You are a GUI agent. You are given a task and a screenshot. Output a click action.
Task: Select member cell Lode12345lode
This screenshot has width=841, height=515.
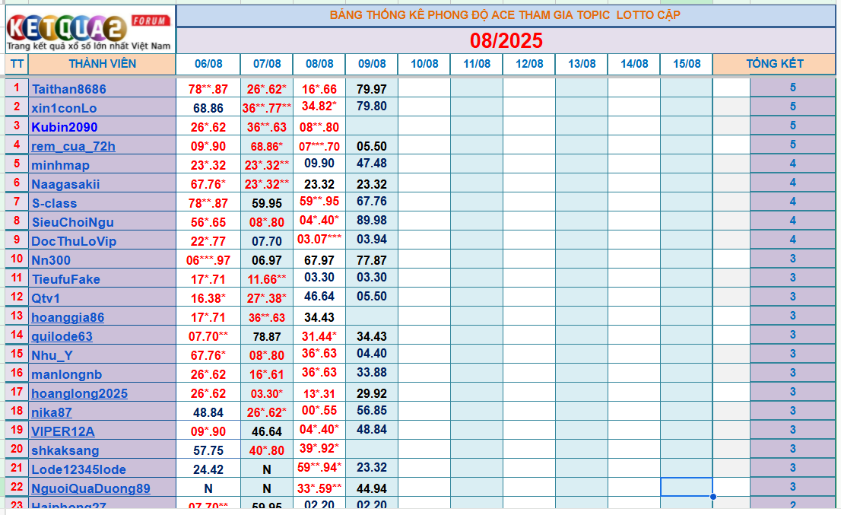point(102,469)
